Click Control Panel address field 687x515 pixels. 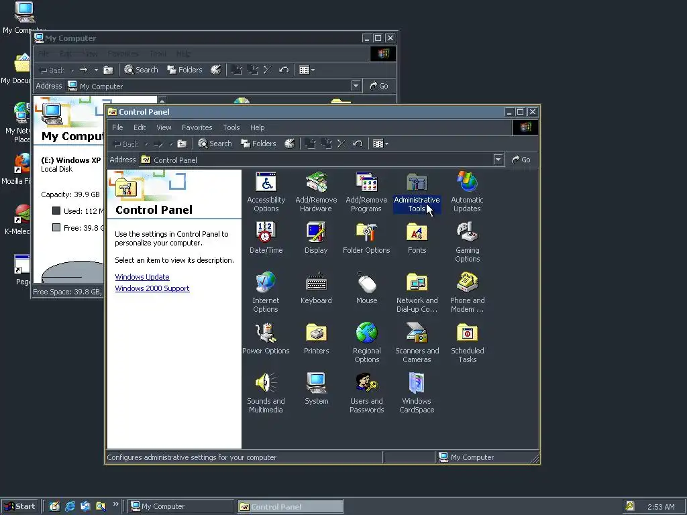321,160
